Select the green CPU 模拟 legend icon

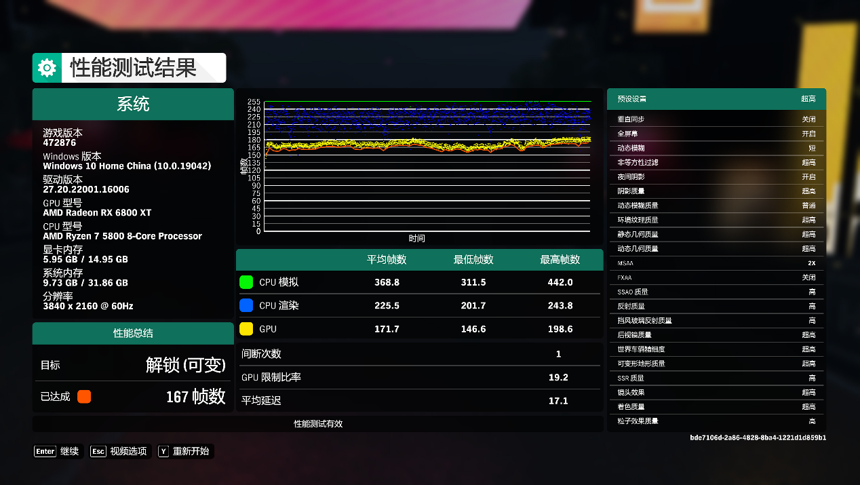(245, 282)
